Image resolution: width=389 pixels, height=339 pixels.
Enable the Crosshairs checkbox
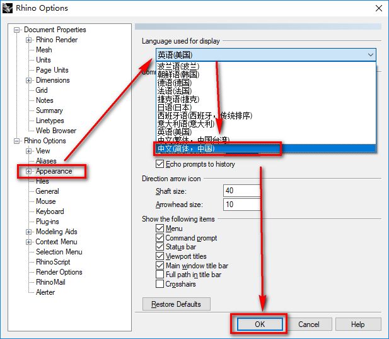tap(160, 284)
